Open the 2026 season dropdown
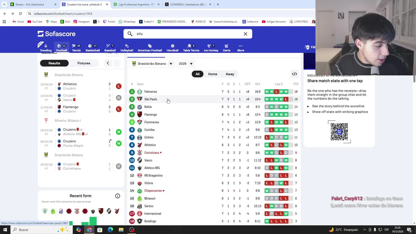 coord(186,64)
